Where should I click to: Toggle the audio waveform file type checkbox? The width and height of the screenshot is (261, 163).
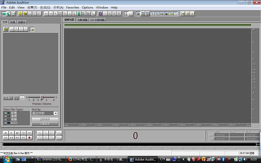click(5, 113)
